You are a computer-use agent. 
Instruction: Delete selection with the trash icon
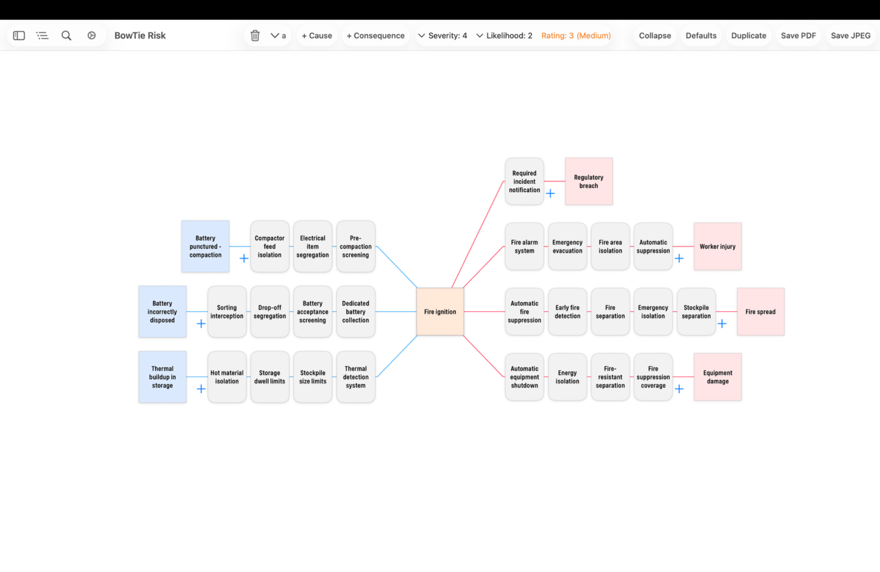coord(255,36)
